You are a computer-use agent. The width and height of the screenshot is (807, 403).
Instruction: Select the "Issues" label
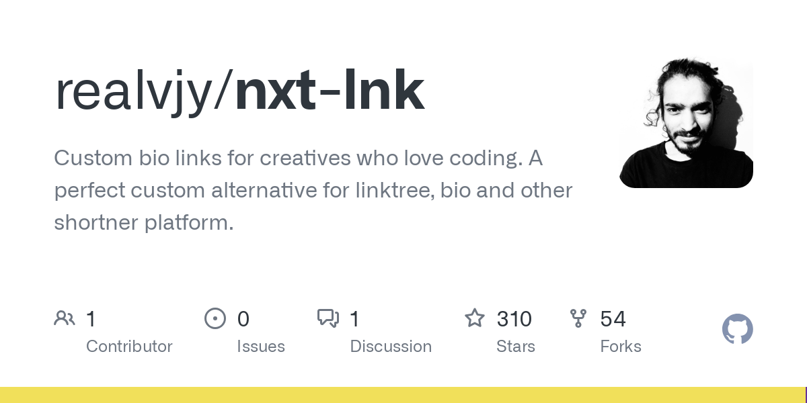coord(261,347)
